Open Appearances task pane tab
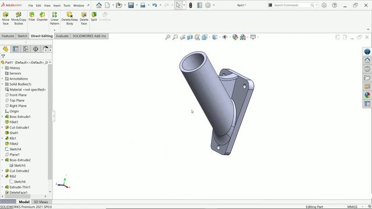 pyautogui.click(x=367, y=95)
